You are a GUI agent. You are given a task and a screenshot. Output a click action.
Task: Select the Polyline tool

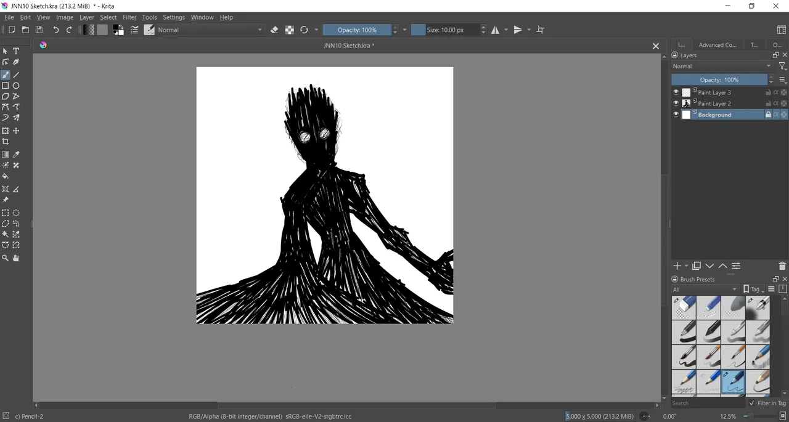(x=16, y=96)
